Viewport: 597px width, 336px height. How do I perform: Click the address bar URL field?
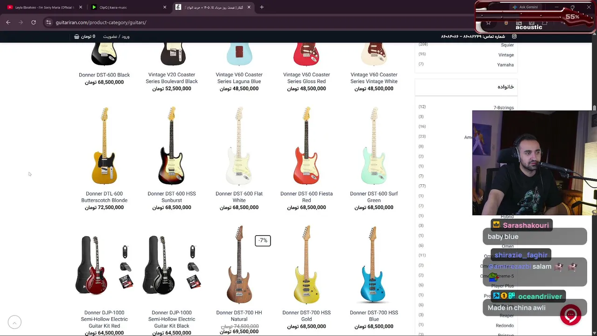(261, 22)
